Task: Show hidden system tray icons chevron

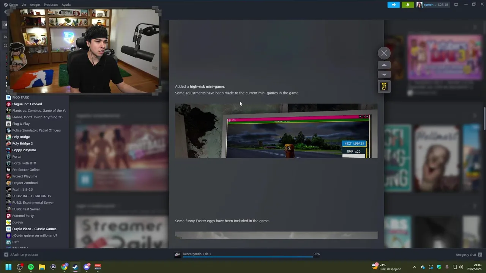Action: (x=414, y=267)
